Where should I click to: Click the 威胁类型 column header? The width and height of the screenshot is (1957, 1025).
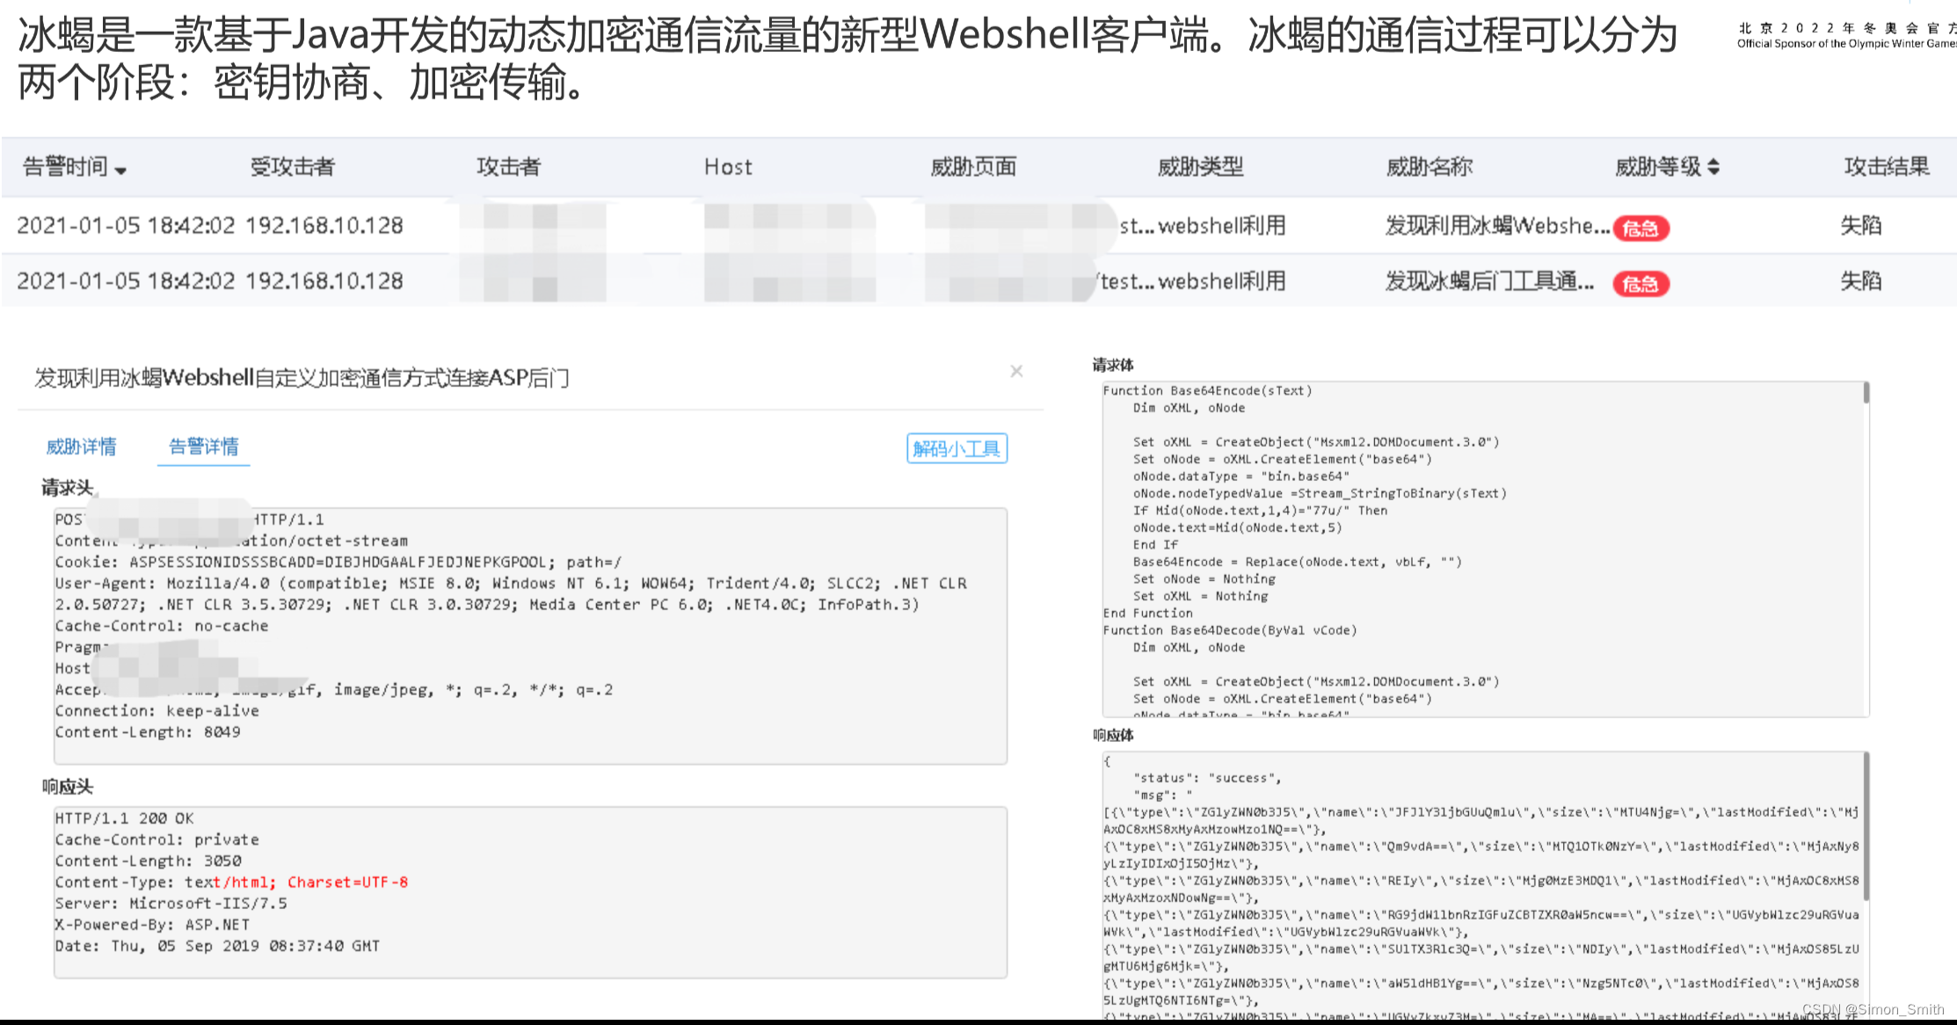pos(1200,166)
